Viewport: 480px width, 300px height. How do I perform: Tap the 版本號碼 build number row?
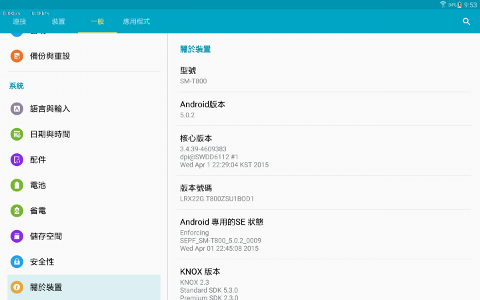click(x=324, y=193)
